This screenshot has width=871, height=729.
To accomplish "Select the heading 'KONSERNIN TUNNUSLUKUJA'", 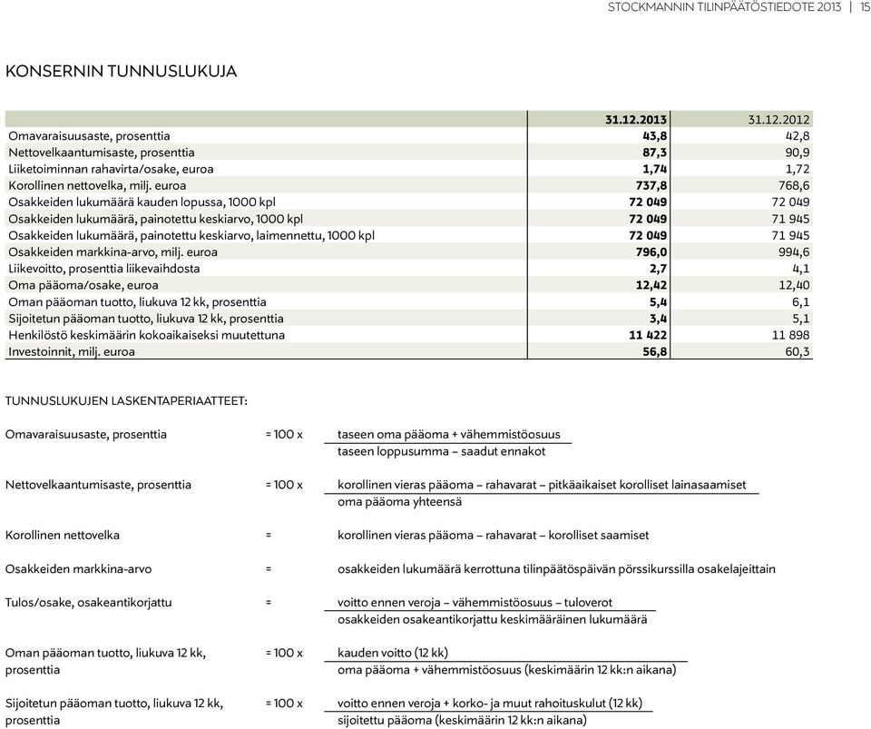I will point(121,71).
